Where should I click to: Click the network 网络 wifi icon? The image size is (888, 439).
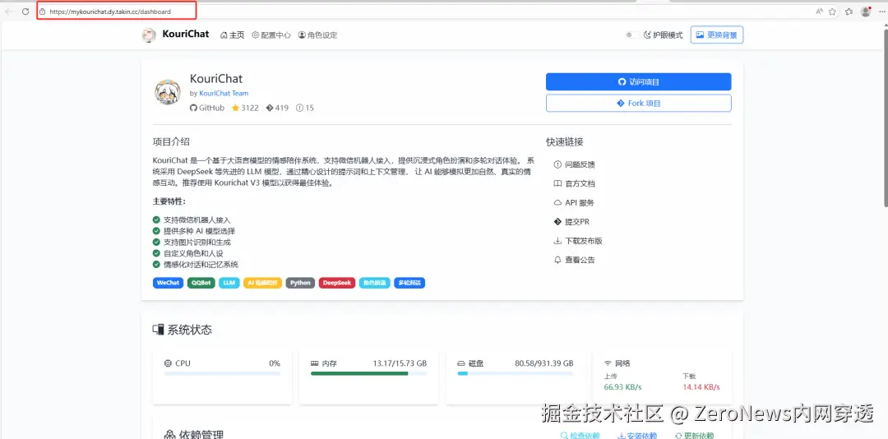pos(608,363)
